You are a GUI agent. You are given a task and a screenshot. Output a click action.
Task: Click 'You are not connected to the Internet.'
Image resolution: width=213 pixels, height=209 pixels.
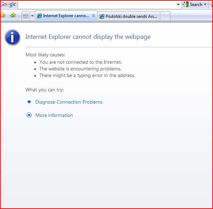[81, 62]
